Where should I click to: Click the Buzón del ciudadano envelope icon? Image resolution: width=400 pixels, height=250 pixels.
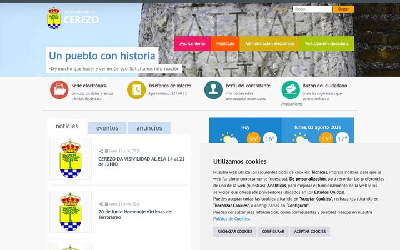point(291,90)
